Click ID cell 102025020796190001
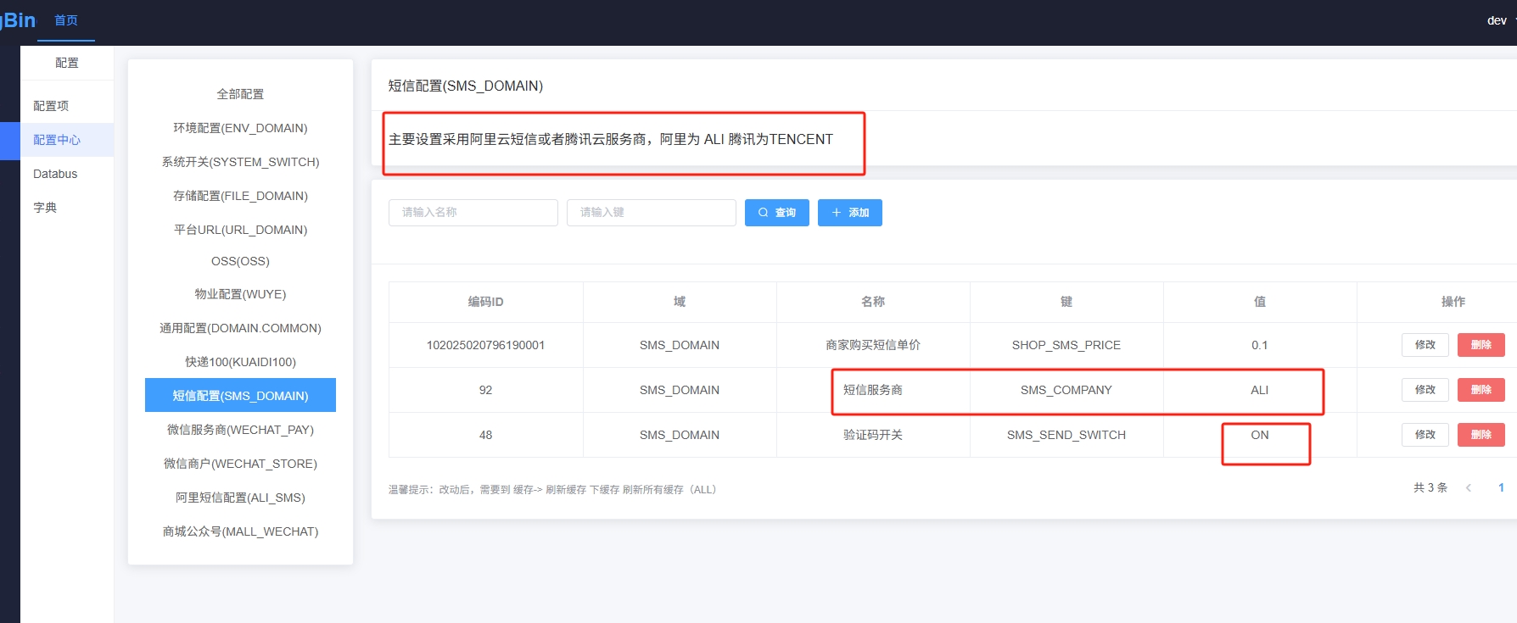Viewport: 1517px width, 623px height. tap(485, 345)
